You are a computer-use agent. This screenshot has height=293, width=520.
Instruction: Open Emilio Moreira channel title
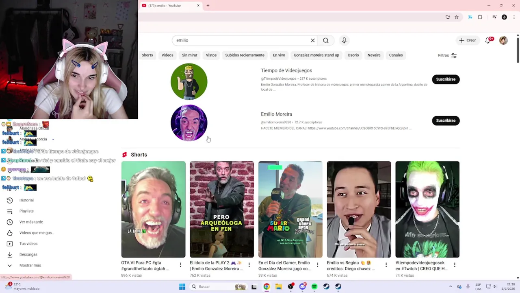tap(276, 114)
